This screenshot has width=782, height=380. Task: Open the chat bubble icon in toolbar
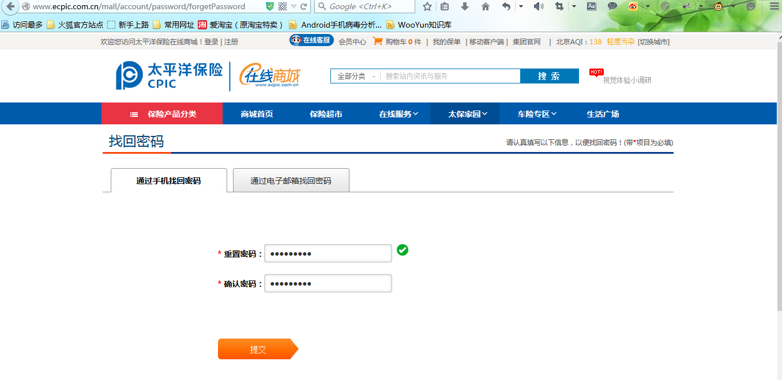[x=612, y=6]
